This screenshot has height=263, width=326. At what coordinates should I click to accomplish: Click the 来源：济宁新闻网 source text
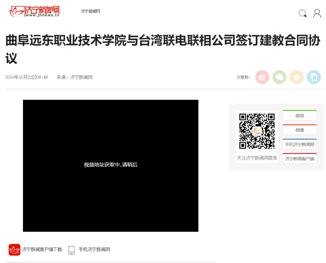[75, 77]
